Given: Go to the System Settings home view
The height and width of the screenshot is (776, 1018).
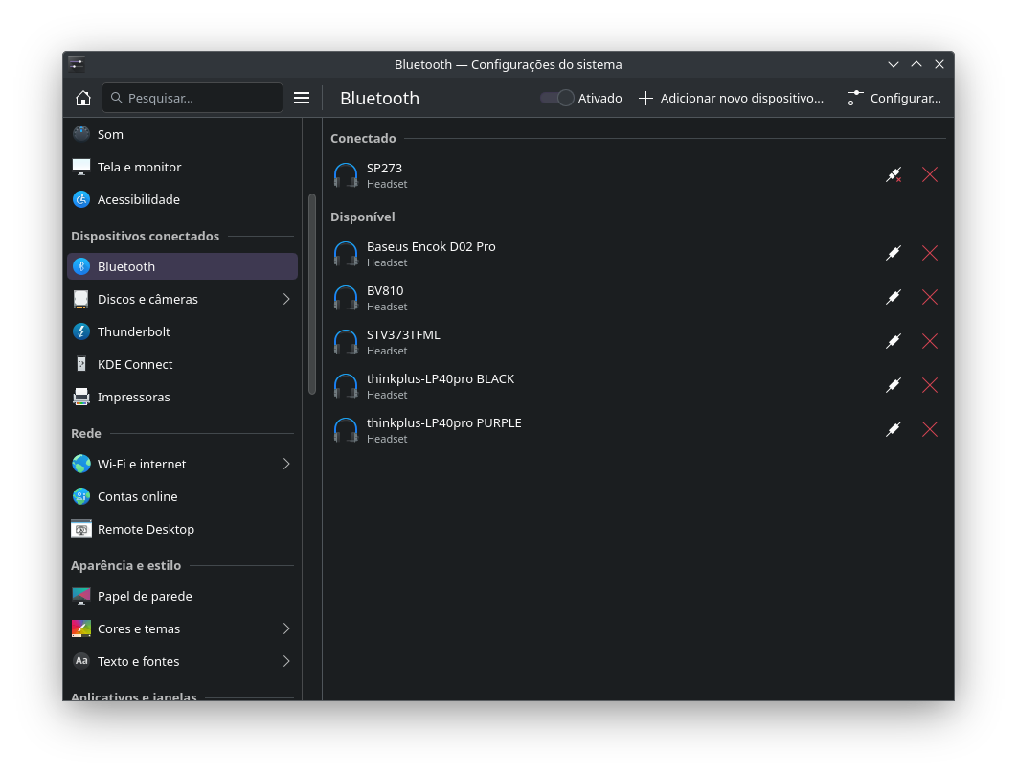Looking at the screenshot, I should coord(83,98).
